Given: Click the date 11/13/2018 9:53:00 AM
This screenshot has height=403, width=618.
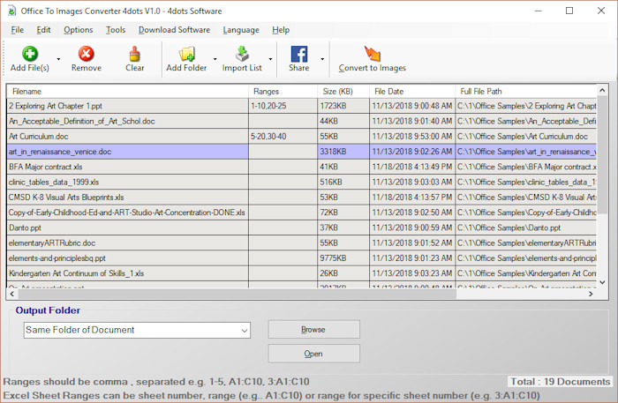Looking at the screenshot, I should click(412, 136).
